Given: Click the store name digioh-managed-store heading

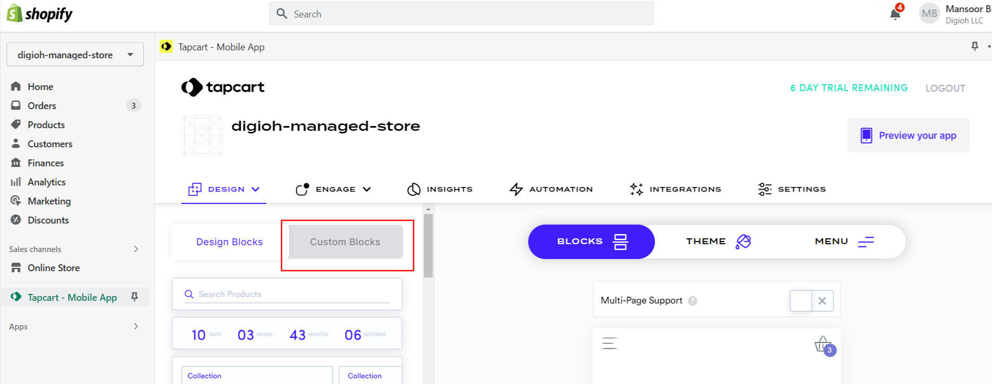Looking at the screenshot, I should pyautogui.click(x=326, y=126).
